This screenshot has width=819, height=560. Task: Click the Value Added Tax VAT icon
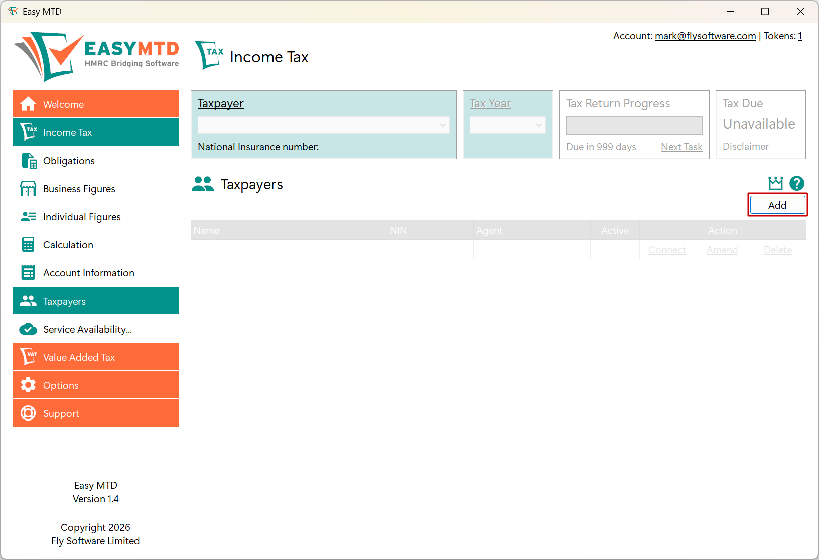coord(28,357)
